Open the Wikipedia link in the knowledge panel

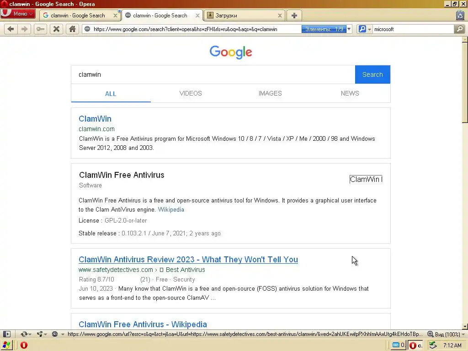click(171, 209)
